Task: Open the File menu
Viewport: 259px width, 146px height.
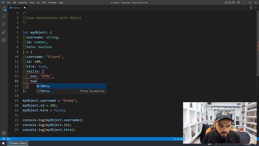Action: pos(8,2)
